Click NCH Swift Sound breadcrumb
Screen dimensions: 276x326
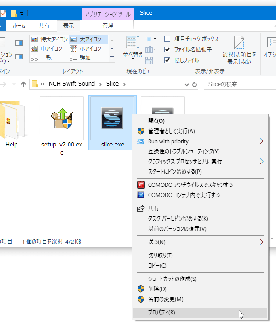click(x=72, y=84)
